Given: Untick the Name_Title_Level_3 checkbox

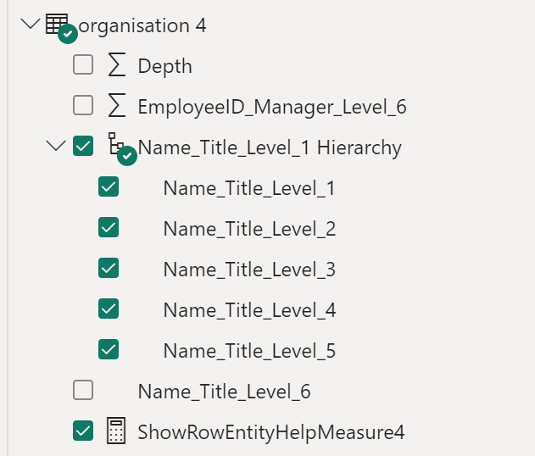Looking at the screenshot, I should [109, 269].
